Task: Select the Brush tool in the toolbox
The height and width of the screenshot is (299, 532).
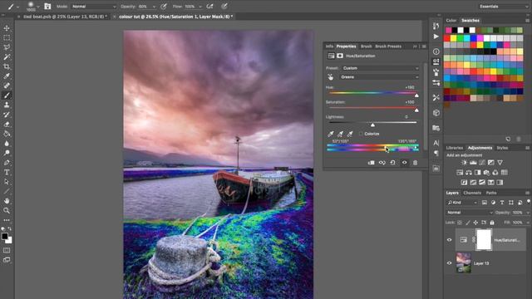Action: pos(7,96)
